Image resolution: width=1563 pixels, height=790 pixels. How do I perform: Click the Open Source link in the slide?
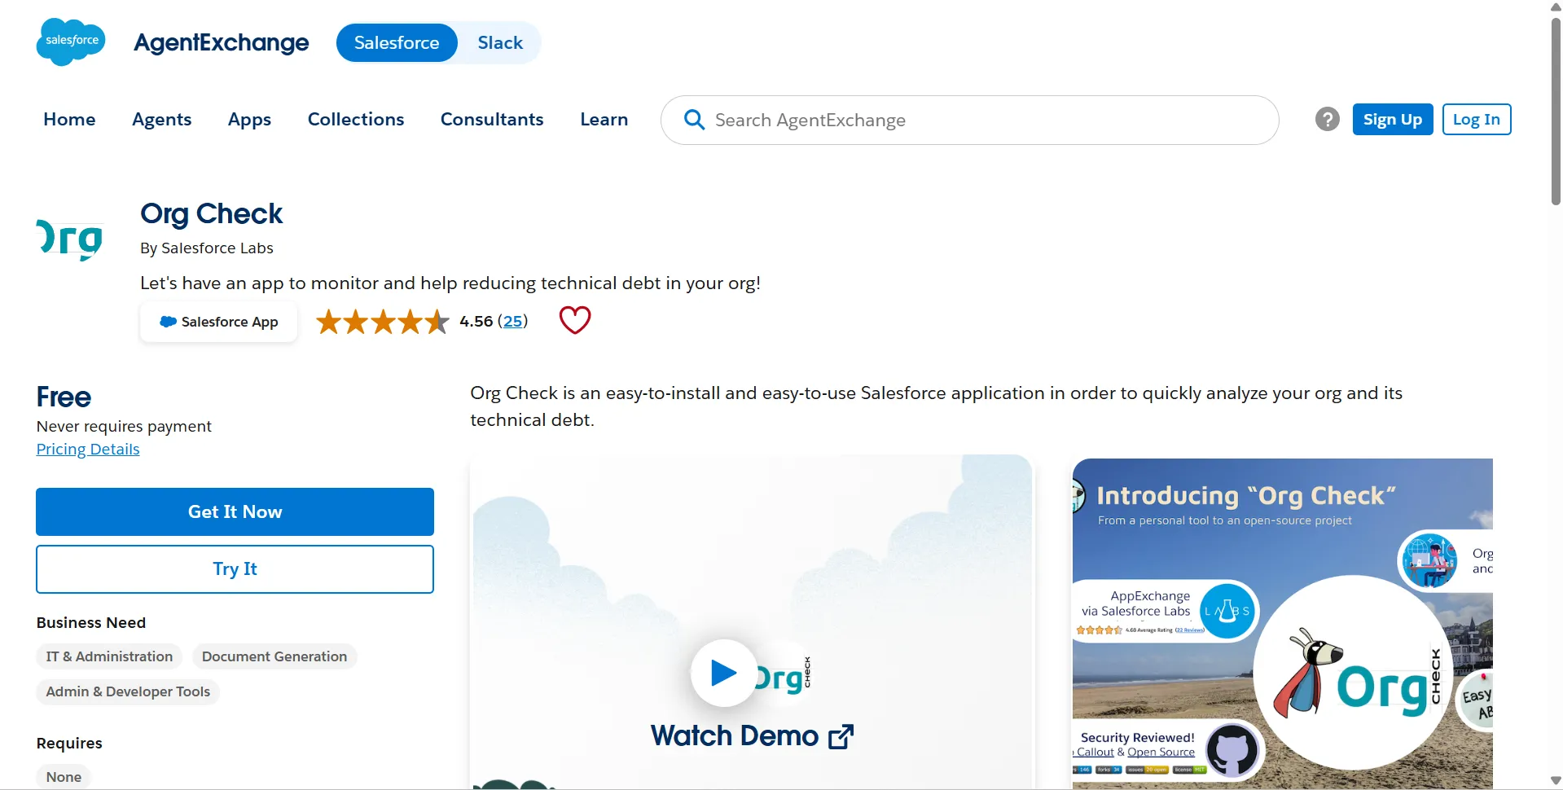(1161, 752)
